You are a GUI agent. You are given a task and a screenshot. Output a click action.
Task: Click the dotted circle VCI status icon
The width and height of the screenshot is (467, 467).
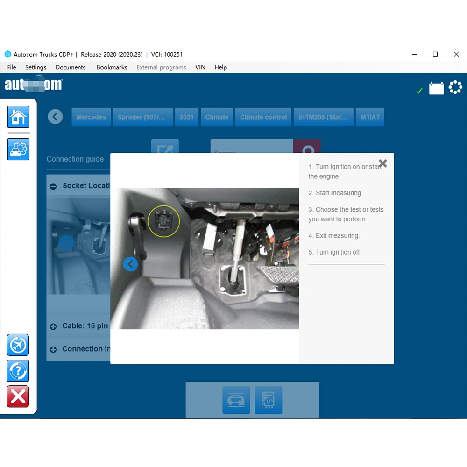[x=455, y=87]
